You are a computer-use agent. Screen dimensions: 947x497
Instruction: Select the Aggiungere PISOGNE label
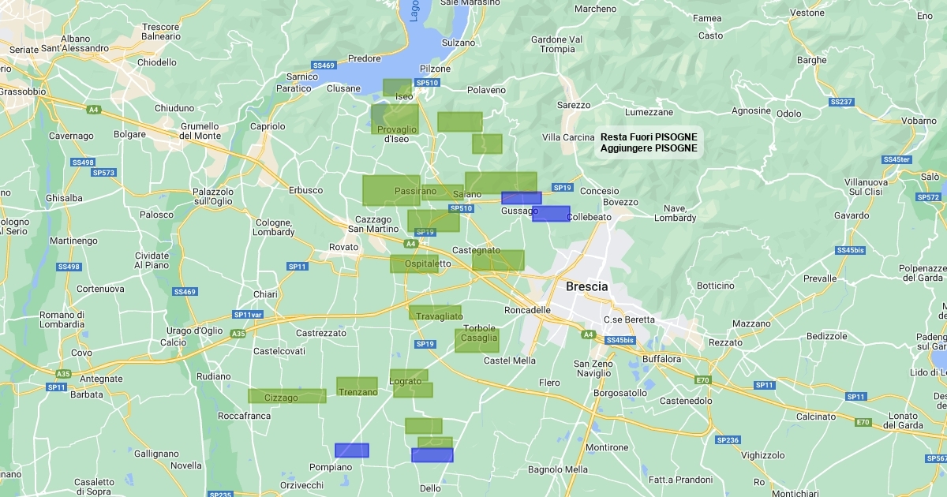pyautogui.click(x=649, y=148)
